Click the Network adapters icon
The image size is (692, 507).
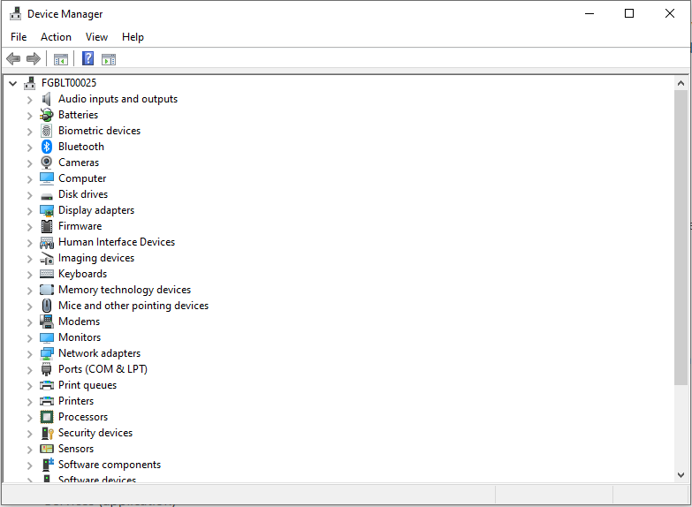46,353
